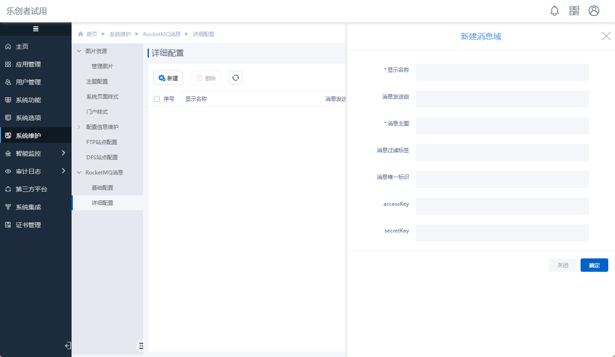
Task: Tick the select-all checkbox beside 序号
Action: [x=157, y=99]
